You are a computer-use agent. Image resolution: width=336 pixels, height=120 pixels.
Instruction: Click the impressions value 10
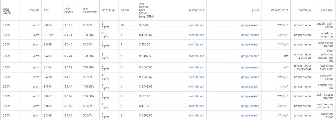(x=122, y=25)
